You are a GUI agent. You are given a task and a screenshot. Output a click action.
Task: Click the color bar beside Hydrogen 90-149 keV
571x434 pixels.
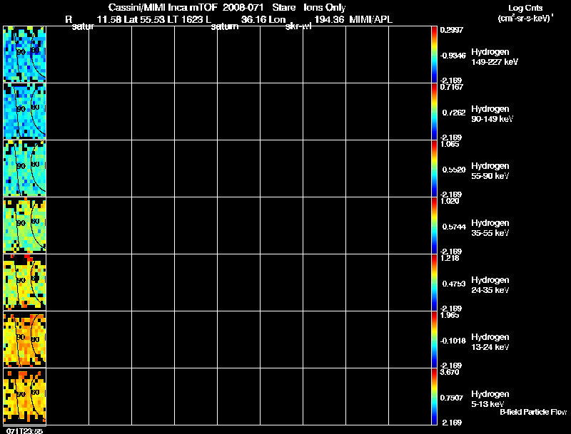tap(434, 111)
